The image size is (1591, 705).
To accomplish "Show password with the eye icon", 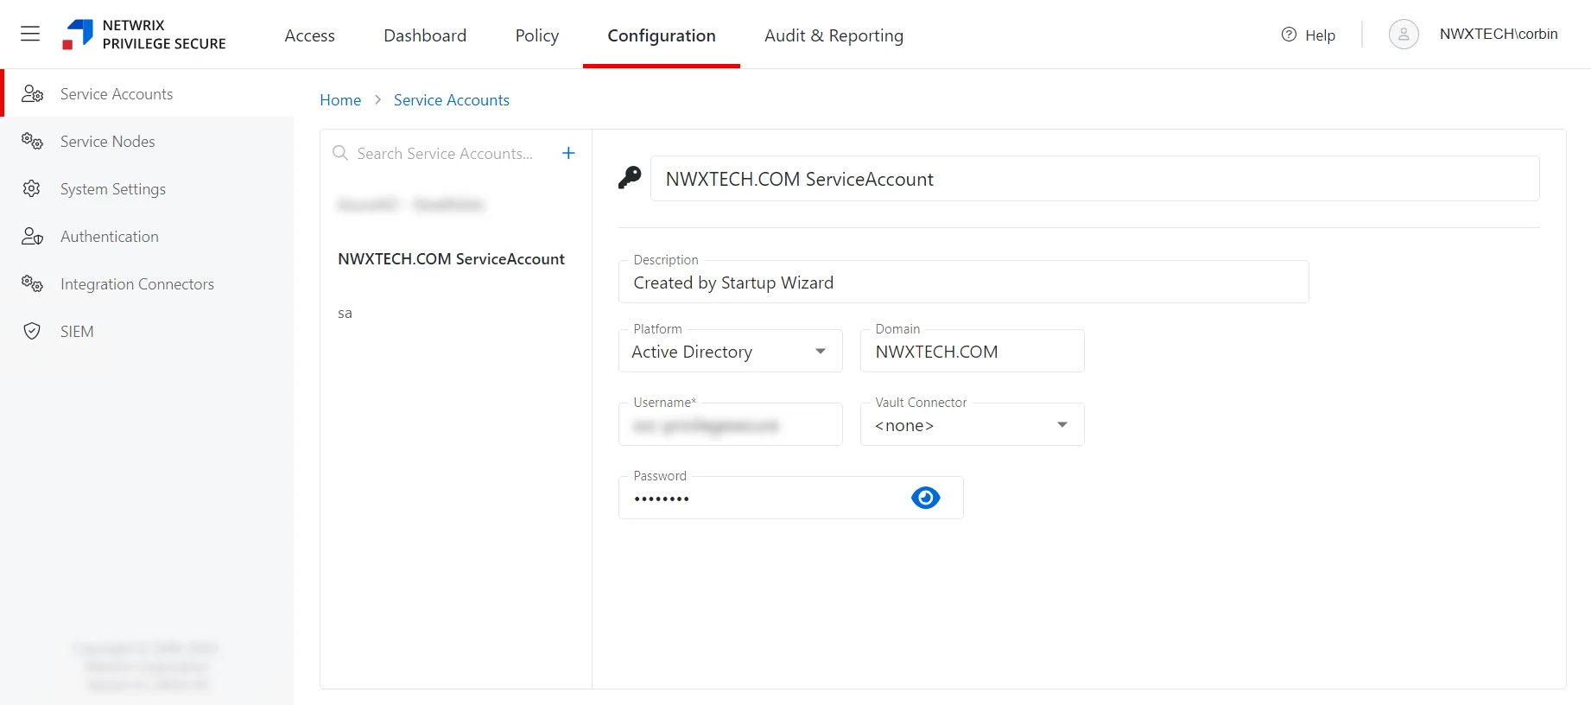I will coord(925,498).
